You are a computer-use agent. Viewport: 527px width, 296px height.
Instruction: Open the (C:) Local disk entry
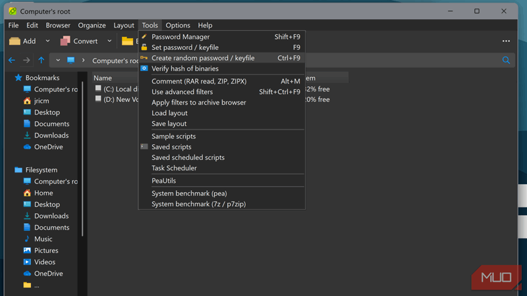coord(119,89)
